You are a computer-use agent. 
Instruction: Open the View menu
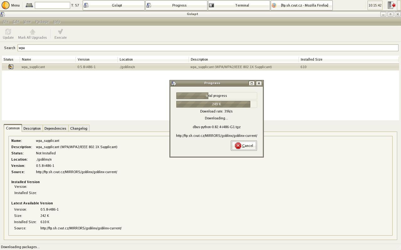(x=27, y=22)
